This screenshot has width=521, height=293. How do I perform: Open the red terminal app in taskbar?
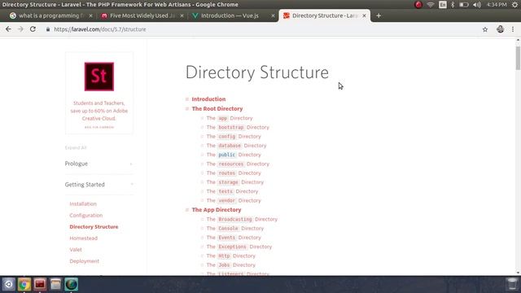(x=40, y=284)
